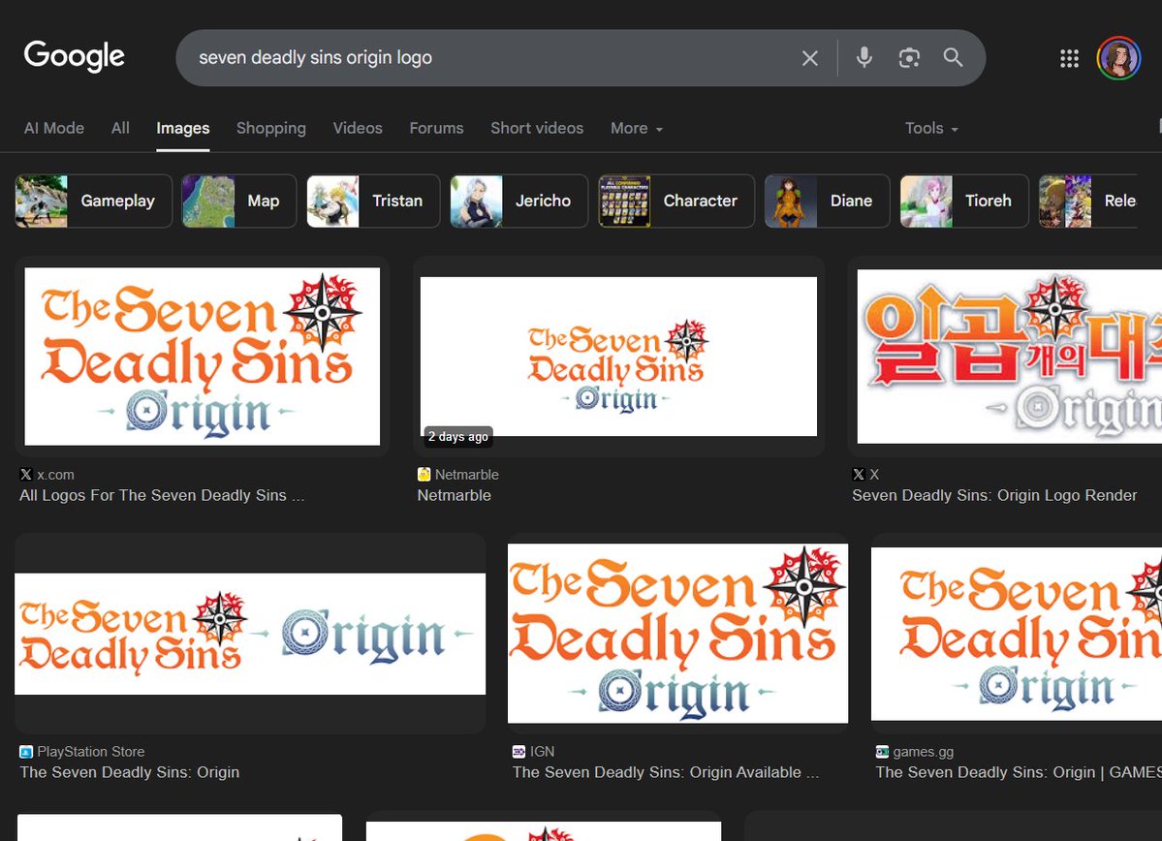Click the x.com source favicon
The image size is (1162, 841).
[26, 474]
